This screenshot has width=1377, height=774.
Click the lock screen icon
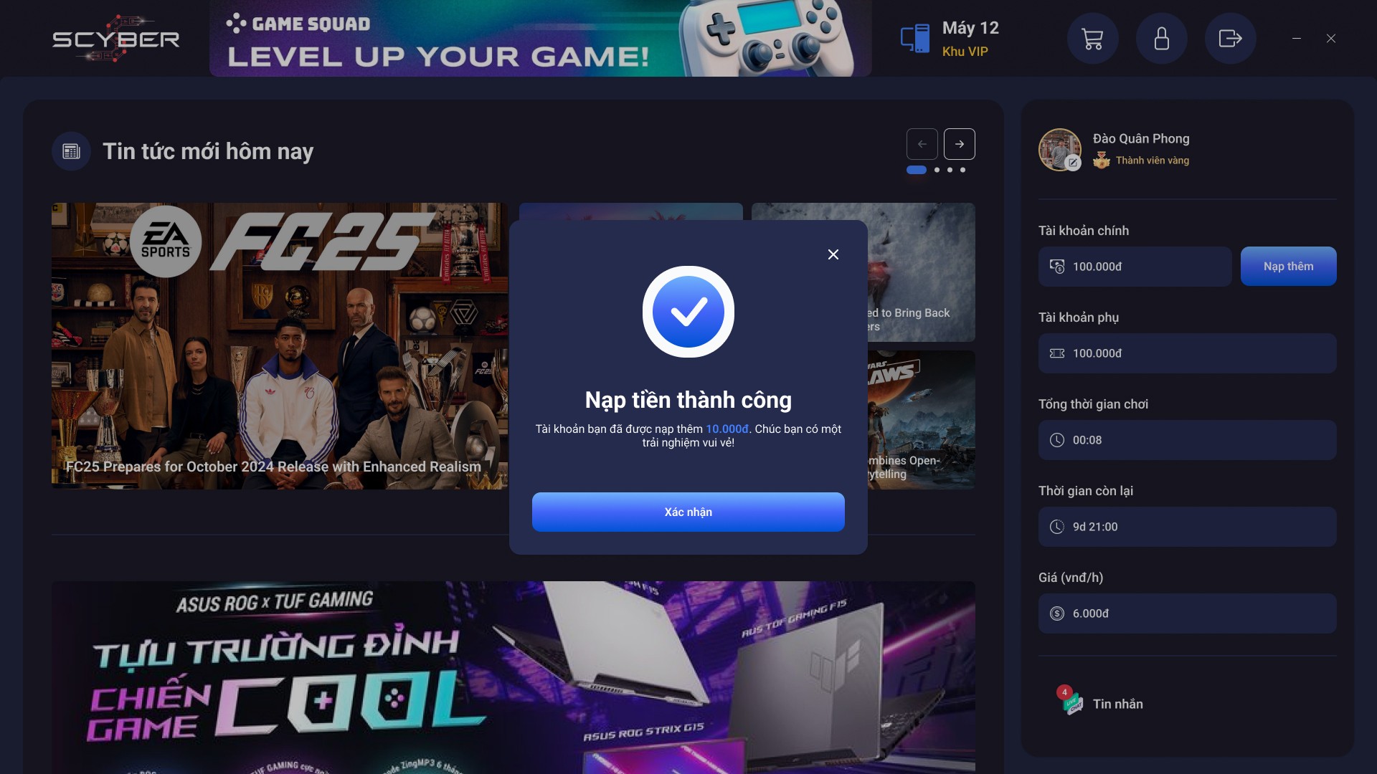(x=1161, y=39)
